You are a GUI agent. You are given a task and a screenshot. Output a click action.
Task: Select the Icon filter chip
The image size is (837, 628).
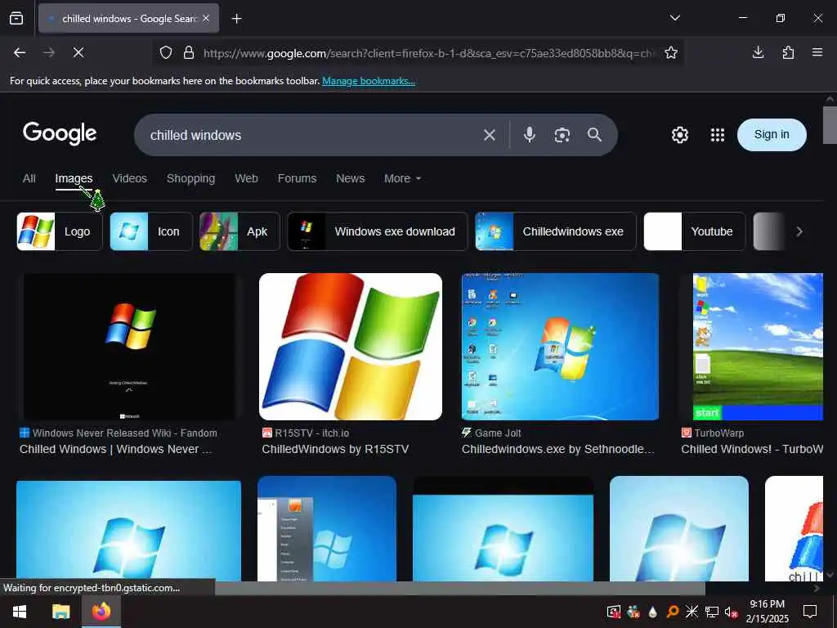(x=151, y=231)
